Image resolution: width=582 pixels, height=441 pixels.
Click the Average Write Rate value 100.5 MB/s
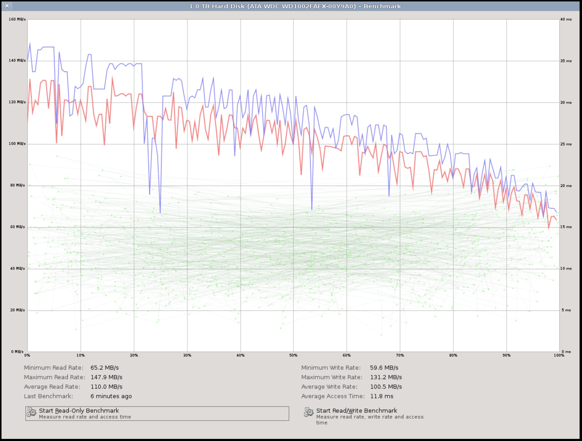(386, 387)
